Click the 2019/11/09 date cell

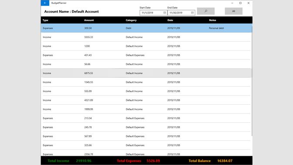pos(174,28)
